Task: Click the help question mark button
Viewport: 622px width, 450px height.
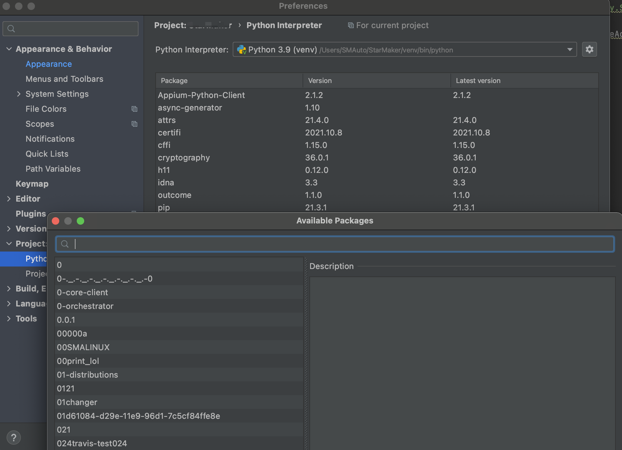Action: (13, 438)
